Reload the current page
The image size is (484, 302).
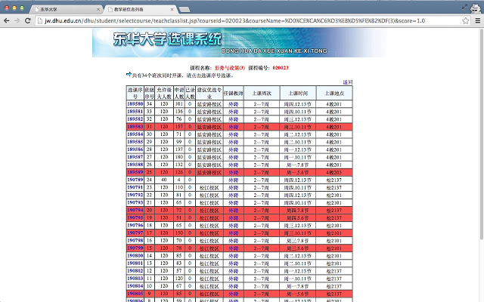coord(27,20)
